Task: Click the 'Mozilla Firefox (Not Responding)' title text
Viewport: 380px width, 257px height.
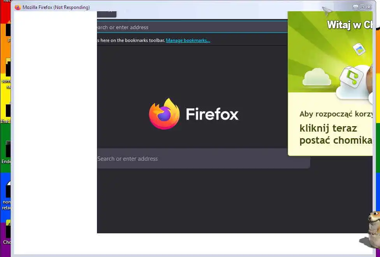Action: [56, 7]
